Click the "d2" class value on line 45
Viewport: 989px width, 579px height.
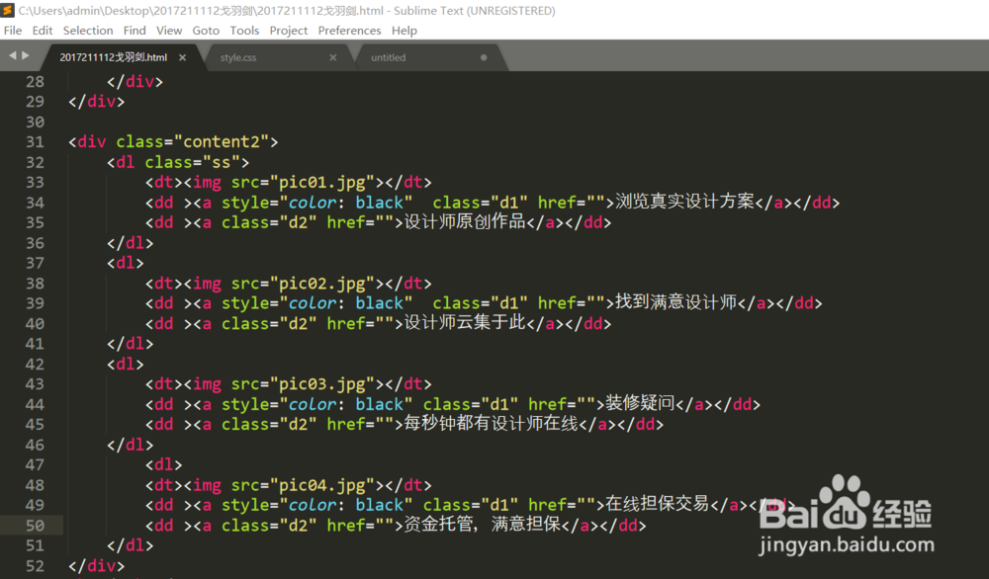pos(298,424)
